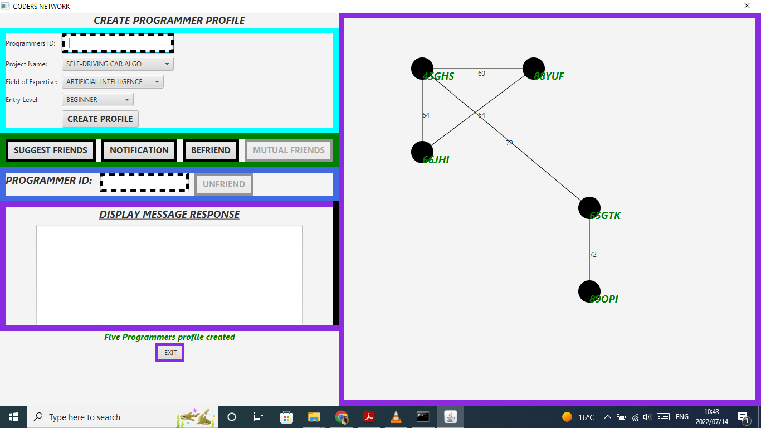The height and width of the screenshot is (428, 761).
Task: Focus the PROGRAMMER ID text field
Action: (145, 183)
